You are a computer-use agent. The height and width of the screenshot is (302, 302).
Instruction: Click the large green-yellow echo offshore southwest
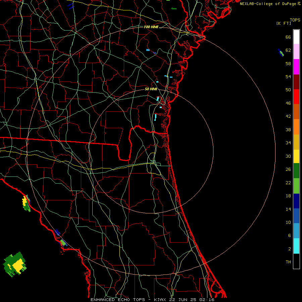tap(15, 264)
